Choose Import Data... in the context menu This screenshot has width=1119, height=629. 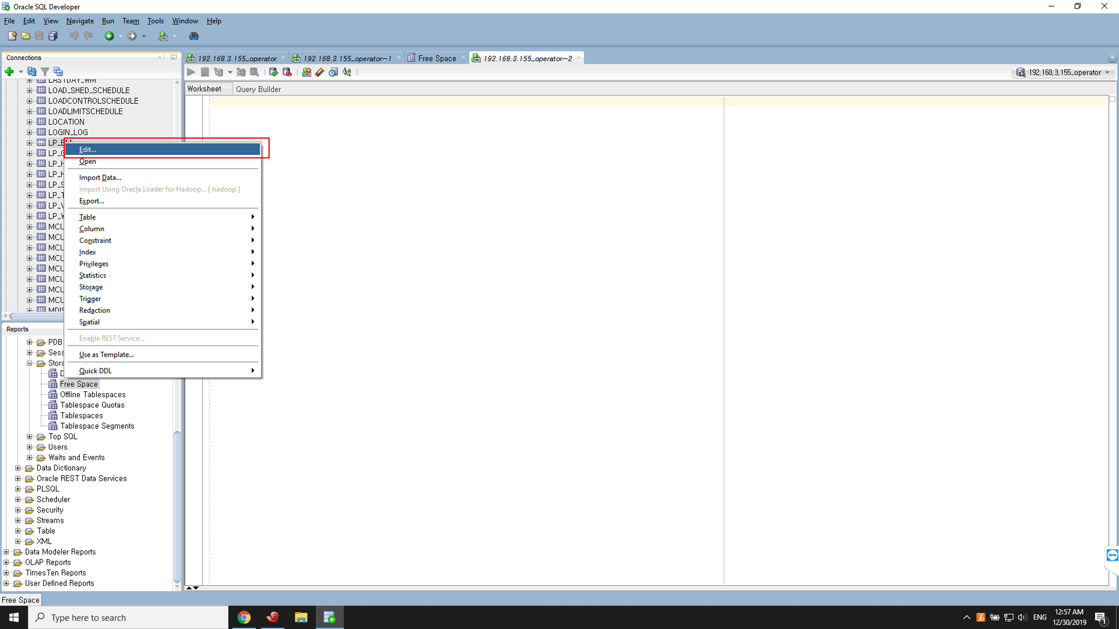click(x=163, y=178)
